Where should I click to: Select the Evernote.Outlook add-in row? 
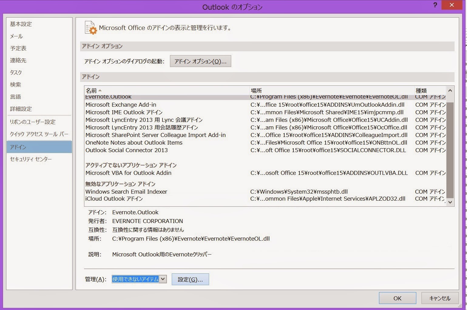coord(265,97)
